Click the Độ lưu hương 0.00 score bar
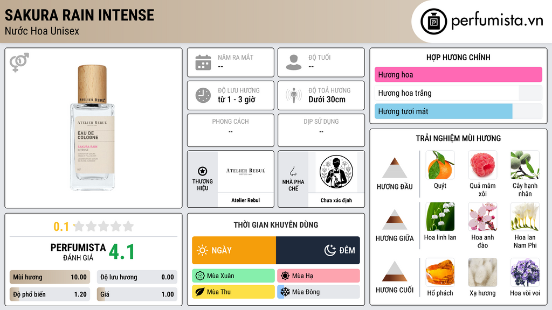The width and height of the screenshot is (552, 310). [x=137, y=277]
